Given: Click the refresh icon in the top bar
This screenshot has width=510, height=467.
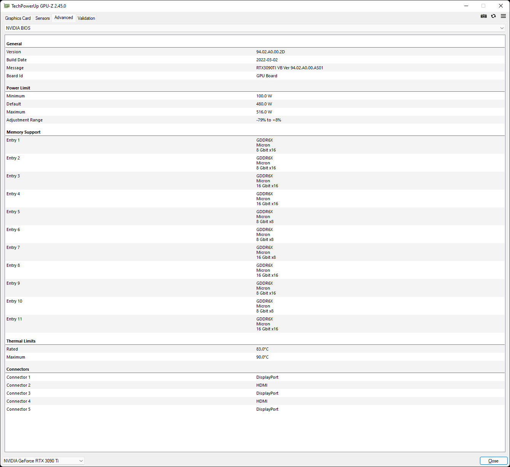Looking at the screenshot, I should 494,16.
